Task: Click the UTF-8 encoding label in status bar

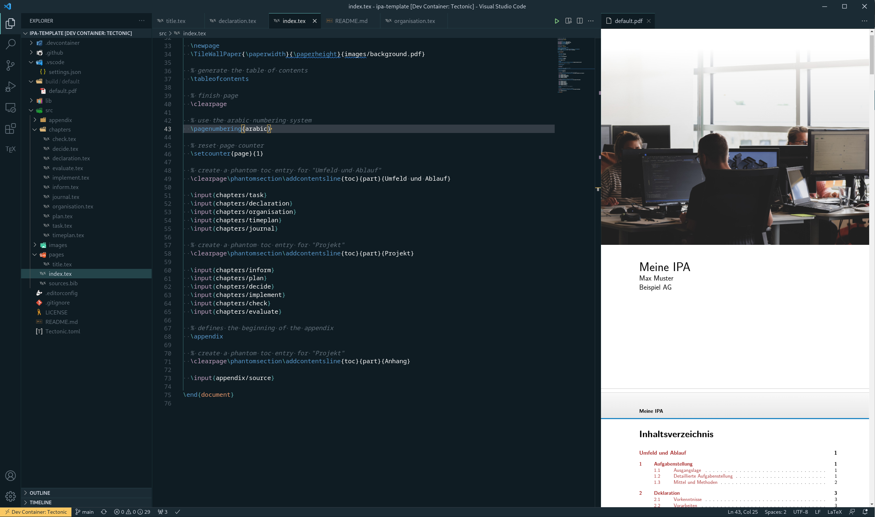Action: [x=801, y=512]
